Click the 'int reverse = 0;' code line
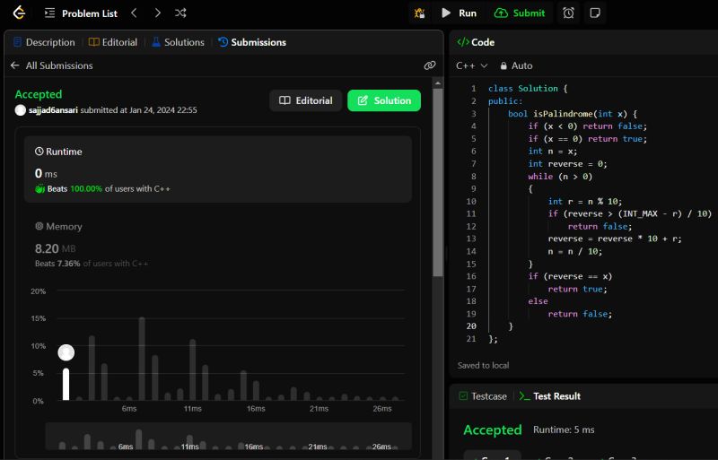 click(567, 164)
